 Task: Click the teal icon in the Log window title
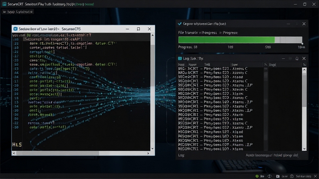(x=180, y=58)
